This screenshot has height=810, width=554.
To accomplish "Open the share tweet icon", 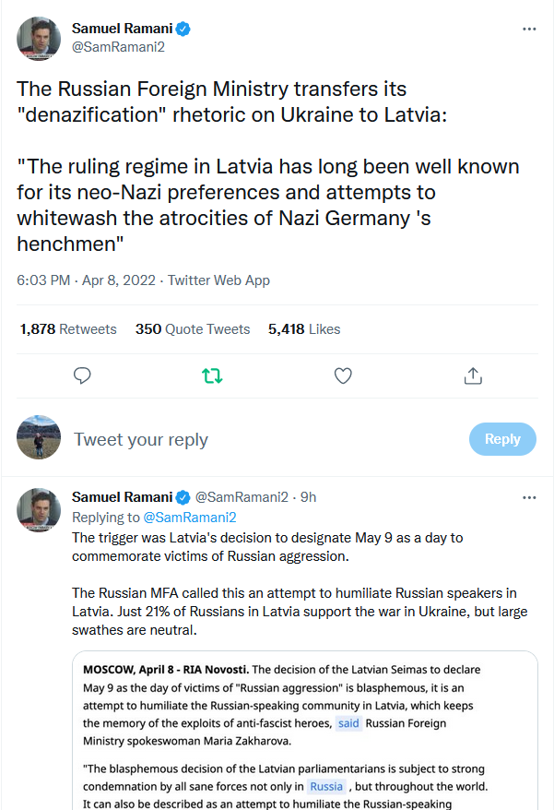I will coord(473,375).
